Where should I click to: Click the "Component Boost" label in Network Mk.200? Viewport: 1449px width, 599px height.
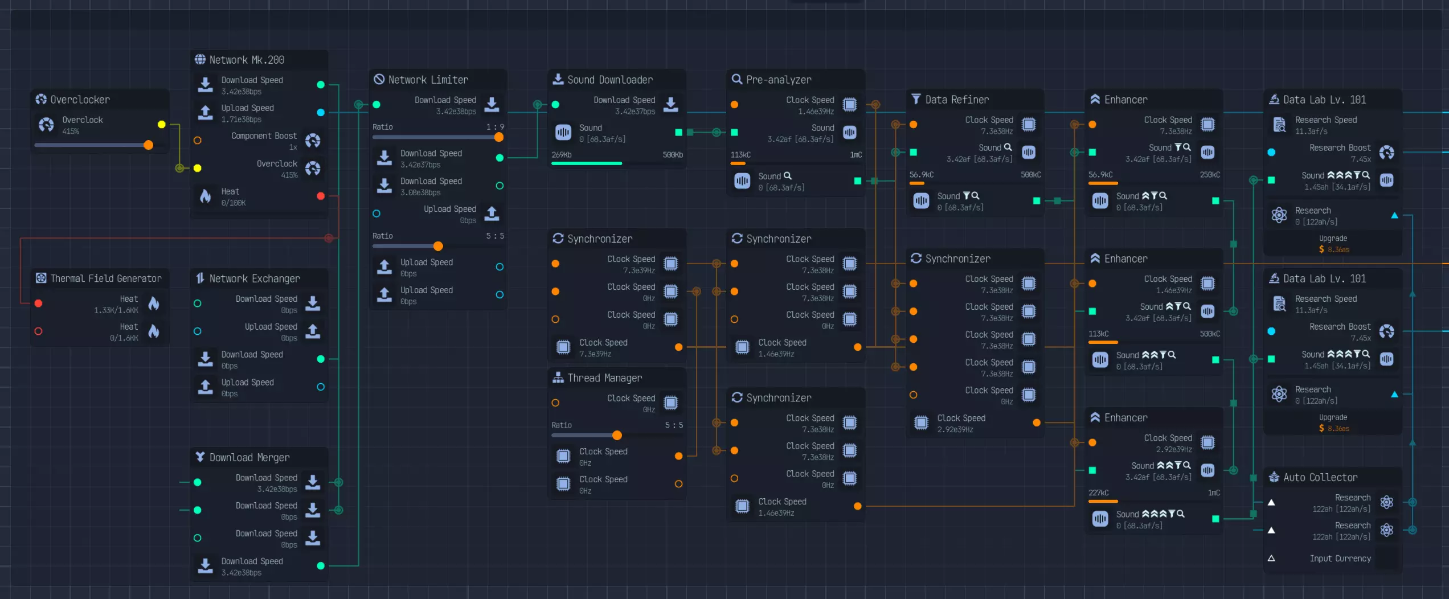tap(264, 136)
